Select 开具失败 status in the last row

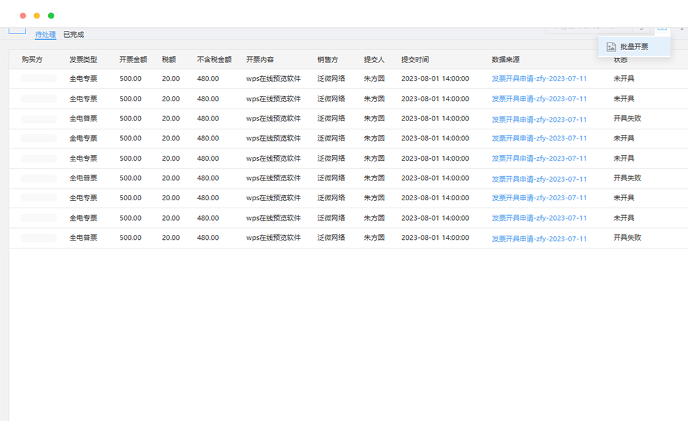[627, 237]
